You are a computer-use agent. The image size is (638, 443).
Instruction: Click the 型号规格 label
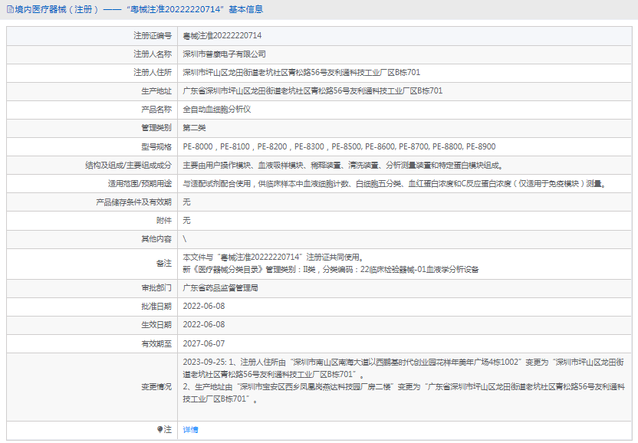156,147
